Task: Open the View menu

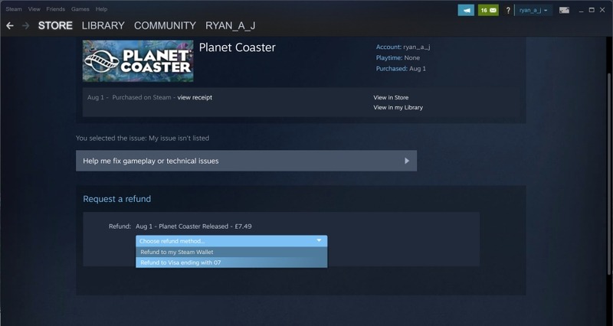Action: pos(34,9)
